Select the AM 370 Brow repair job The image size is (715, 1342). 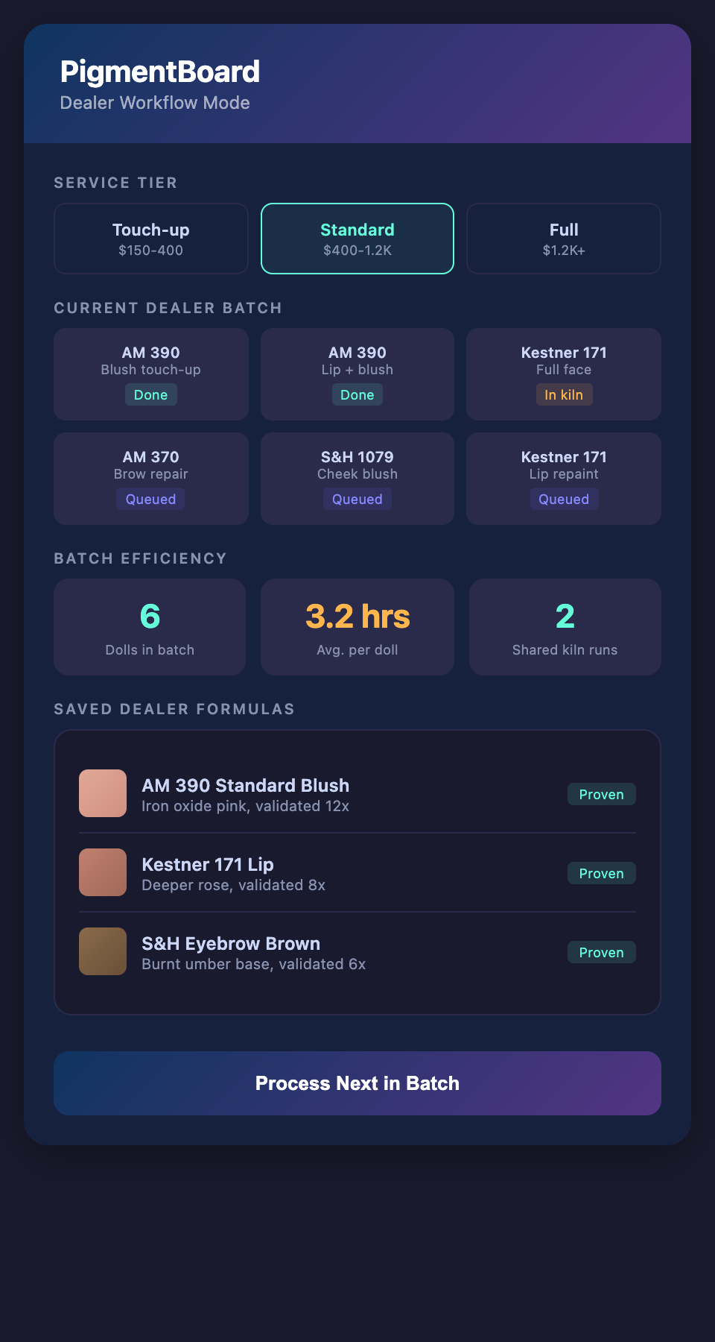150,478
